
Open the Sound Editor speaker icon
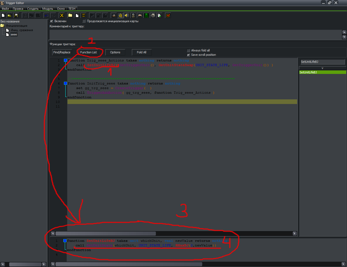127,15
